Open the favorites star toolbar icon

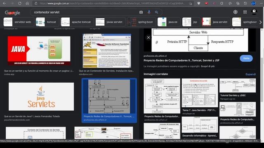(230, 3)
